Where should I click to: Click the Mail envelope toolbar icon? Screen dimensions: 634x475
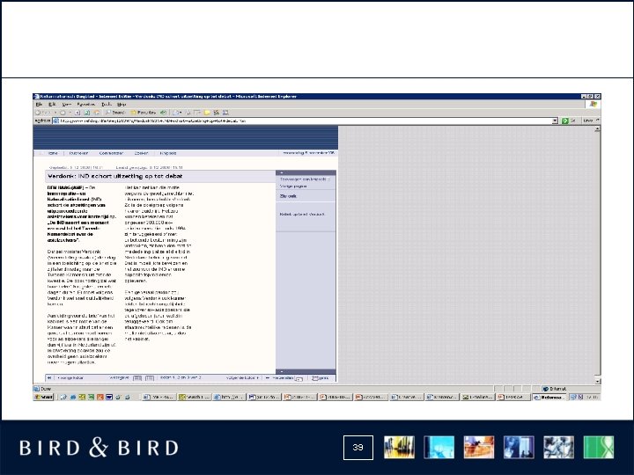(x=175, y=113)
